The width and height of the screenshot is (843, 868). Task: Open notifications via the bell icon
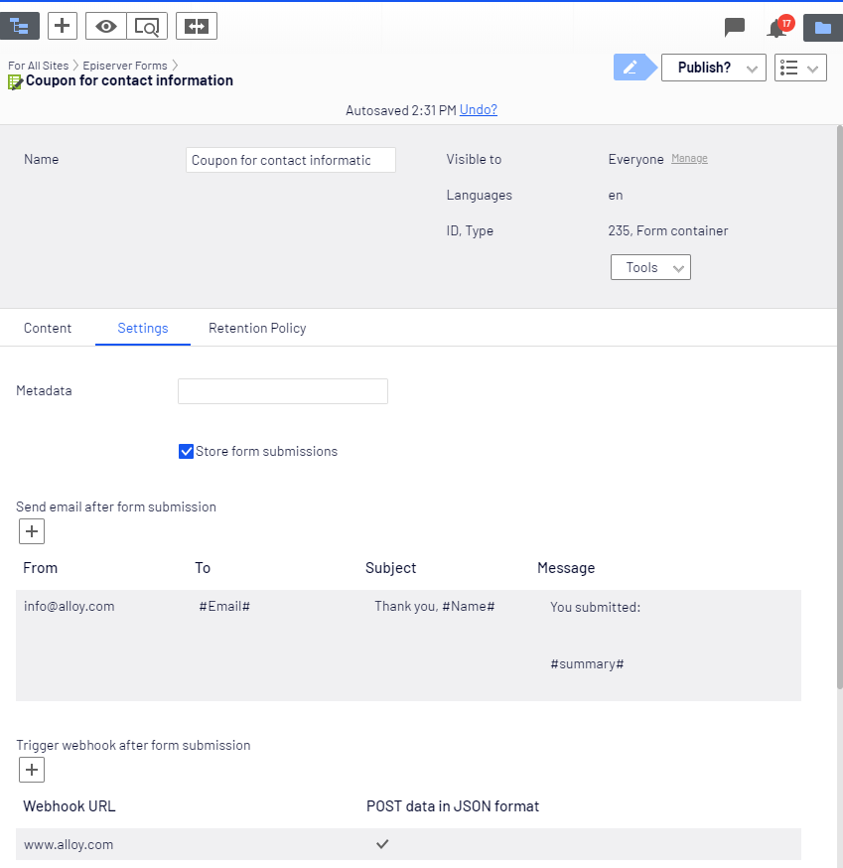pos(775,29)
